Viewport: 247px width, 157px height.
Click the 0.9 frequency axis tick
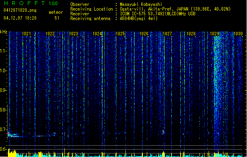pyautogui.click(x=3, y=90)
